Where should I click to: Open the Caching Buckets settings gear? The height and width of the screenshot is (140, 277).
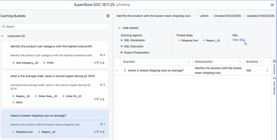[x=108, y=16]
